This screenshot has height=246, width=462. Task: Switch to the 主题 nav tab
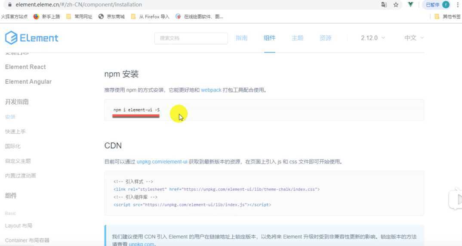pyautogui.click(x=297, y=38)
